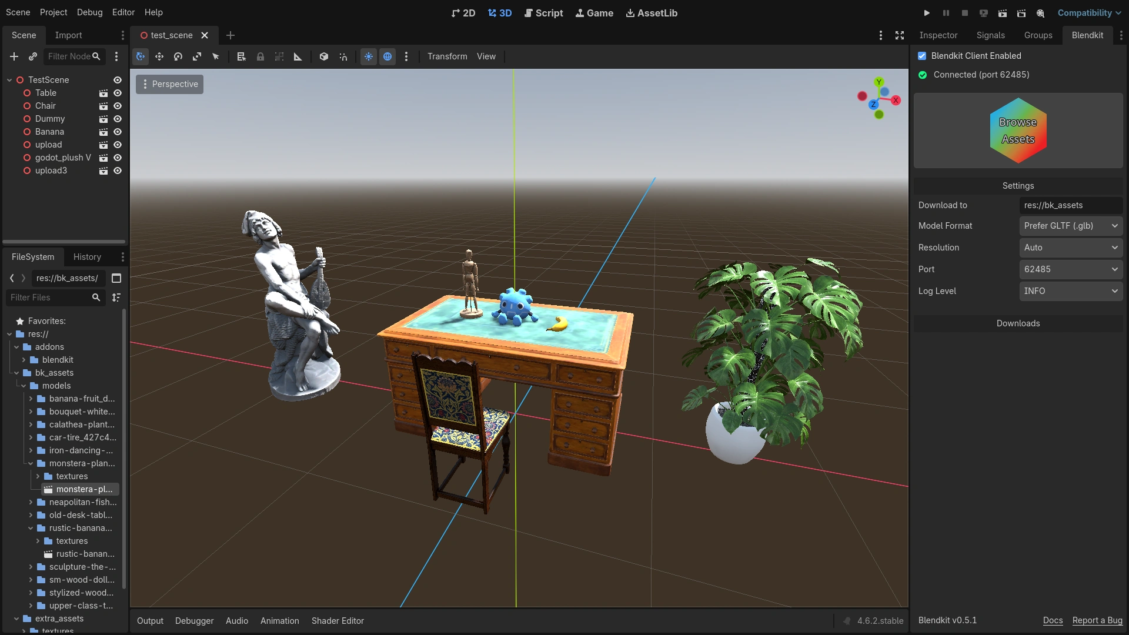
Task: Click the ruler measure tool icon
Action: 298,56
